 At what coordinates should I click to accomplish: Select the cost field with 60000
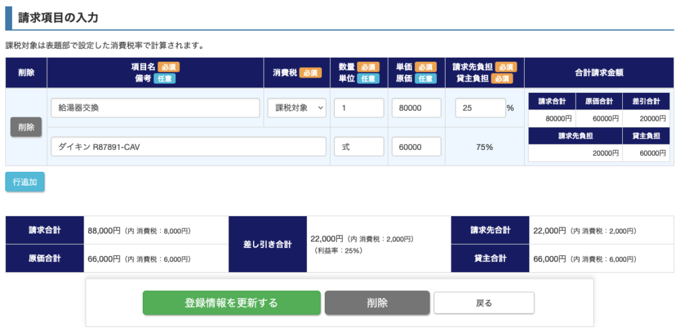416,147
